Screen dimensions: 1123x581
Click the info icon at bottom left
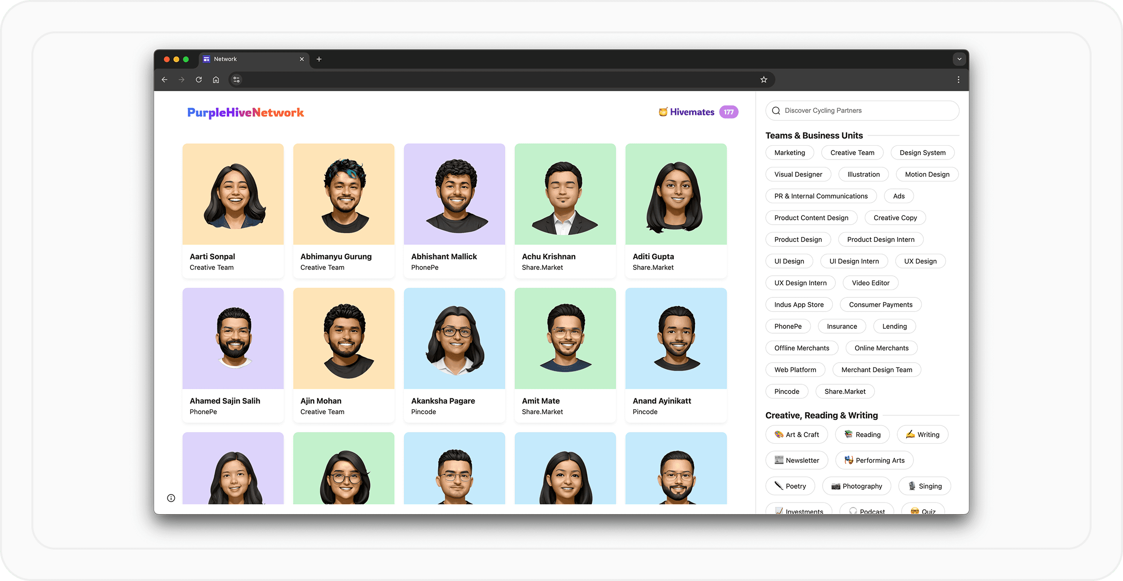(171, 498)
